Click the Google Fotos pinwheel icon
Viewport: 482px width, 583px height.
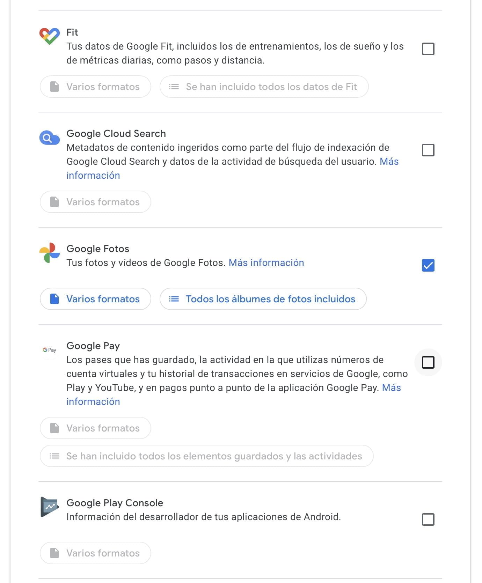50,253
